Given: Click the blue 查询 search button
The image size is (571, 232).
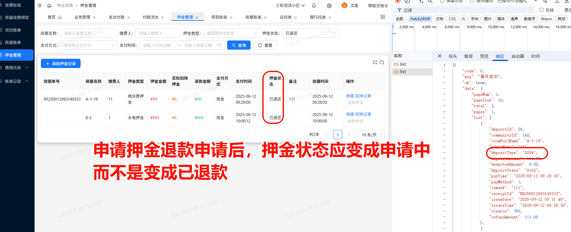Looking at the screenshot, I should [239, 45].
